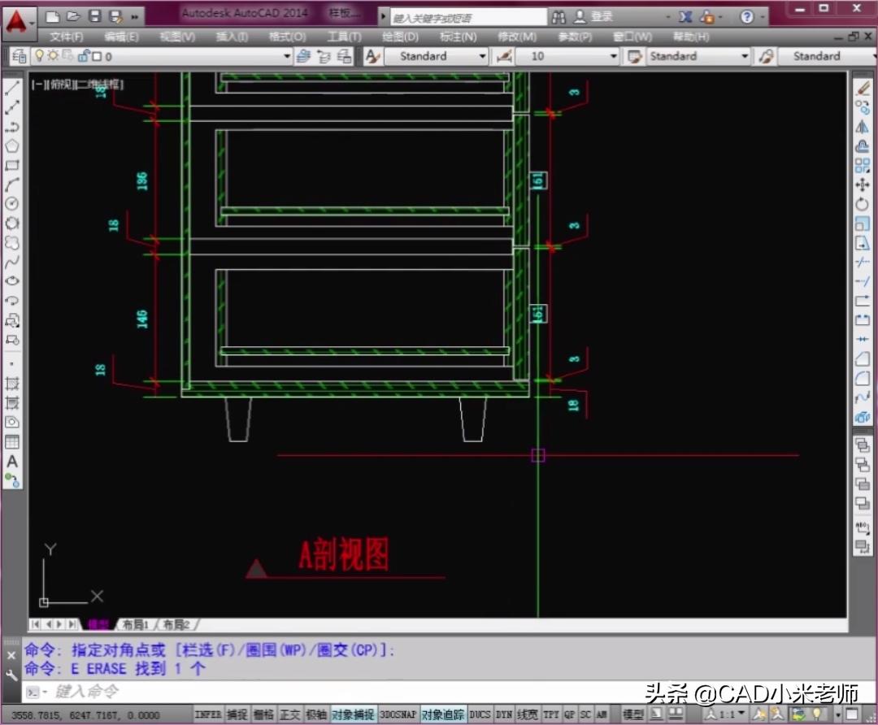Enable the 栅格 grid display
Image resolution: width=878 pixels, height=725 pixels.
pos(263,714)
